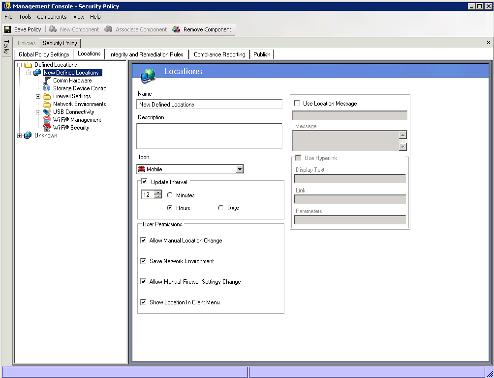Decrease the update interval value

click(x=158, y=196)
